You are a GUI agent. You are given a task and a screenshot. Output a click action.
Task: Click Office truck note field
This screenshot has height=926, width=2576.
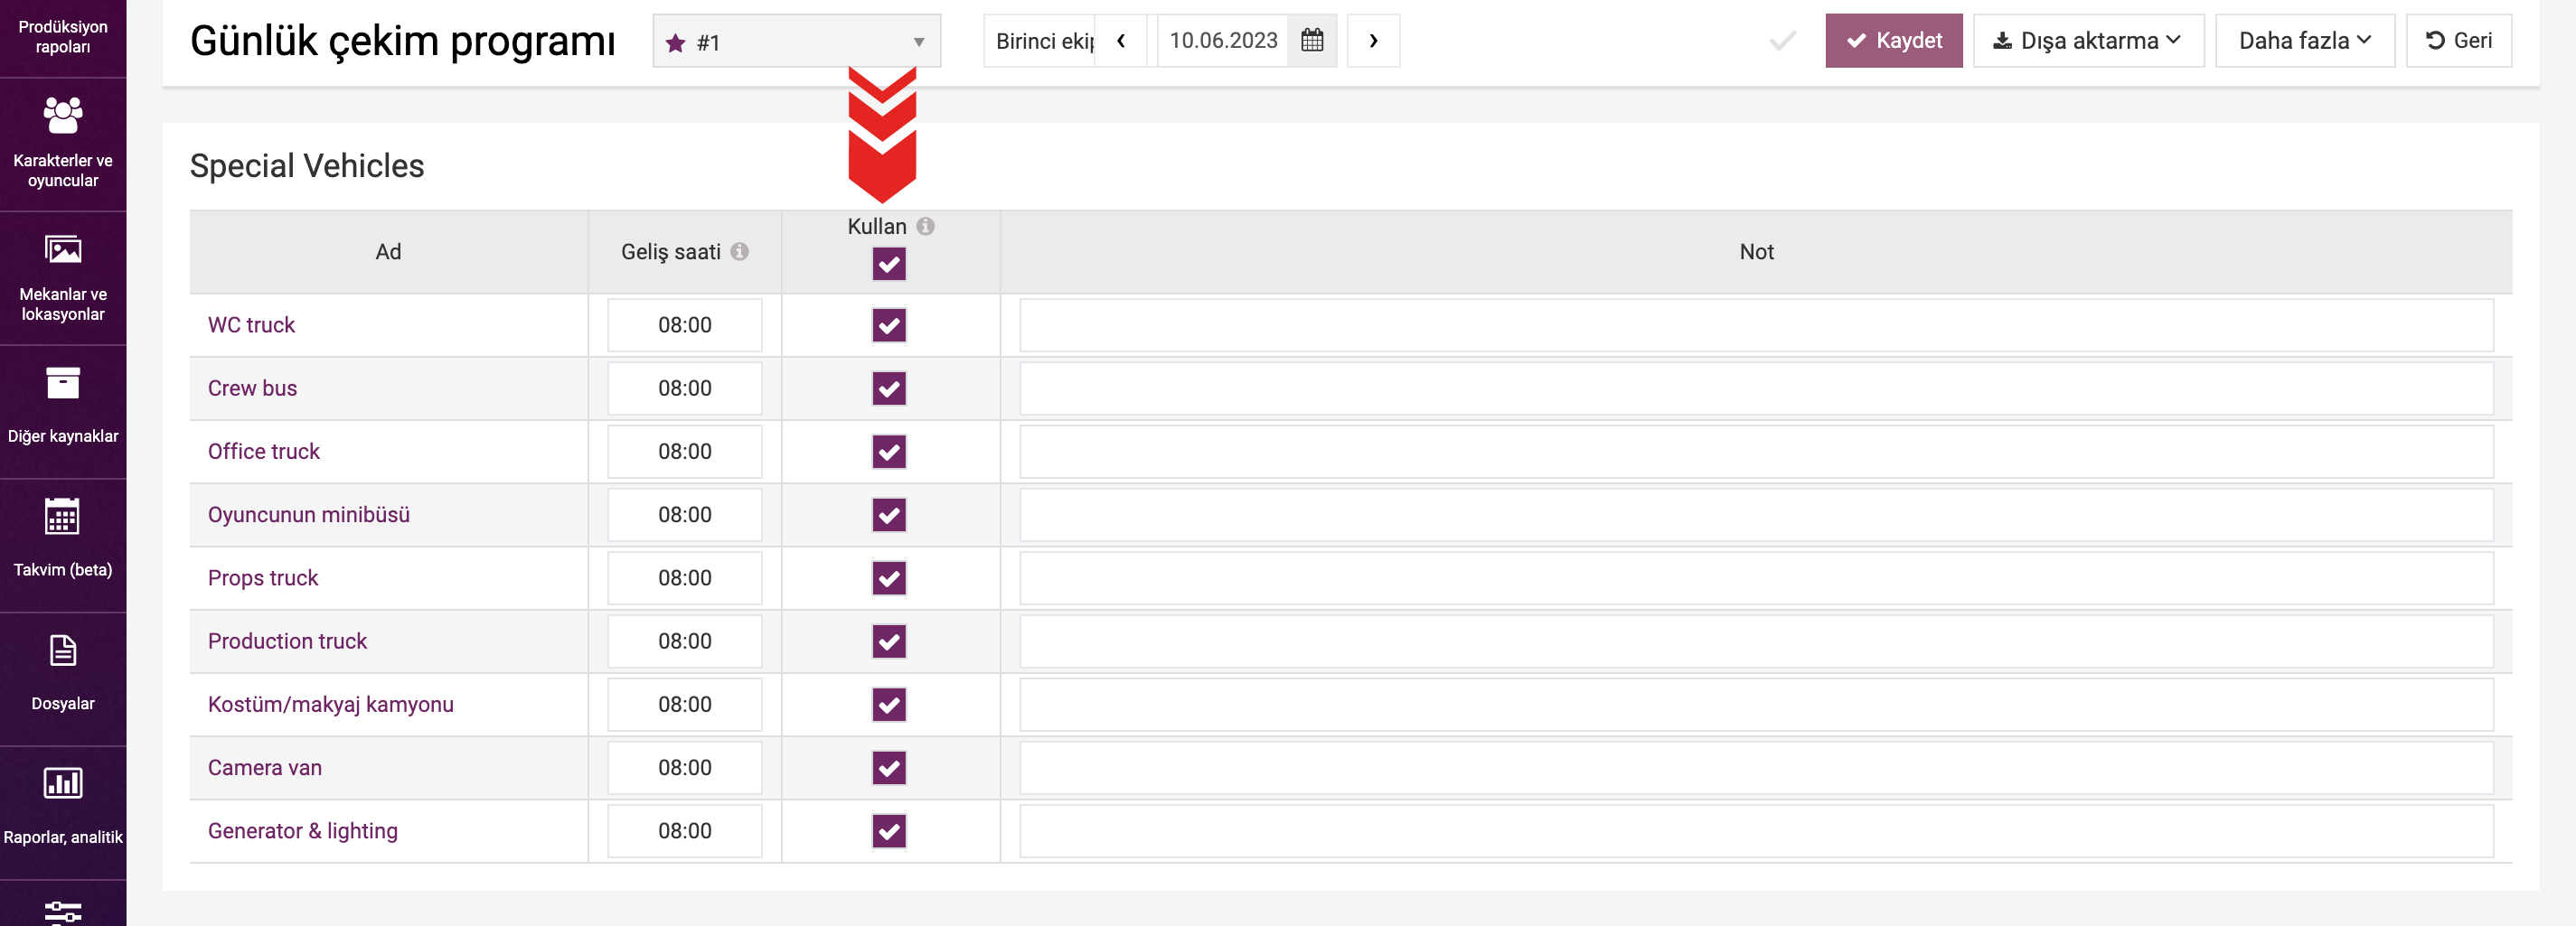click(x=1756, y=452)
